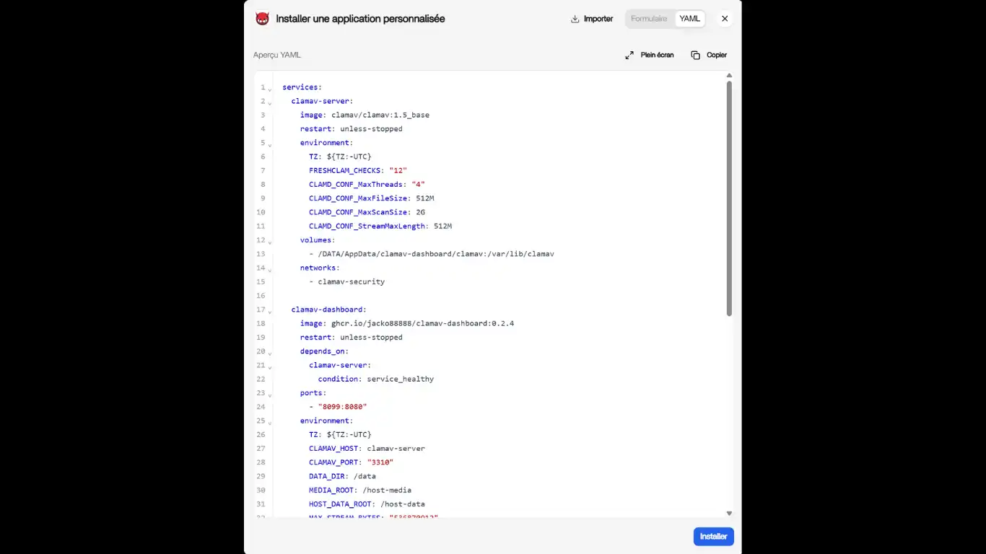This screenshot has width=986, height=554.
Task: Click the vertical scrollbar thumb
Action: pyautogui.click(x=729, y=198)
